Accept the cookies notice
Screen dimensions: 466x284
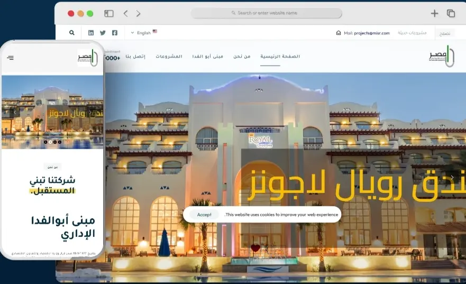point(204,215)
